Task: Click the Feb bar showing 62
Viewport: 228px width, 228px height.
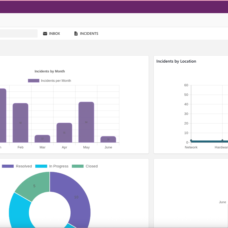Action: (x=21, y=123)
